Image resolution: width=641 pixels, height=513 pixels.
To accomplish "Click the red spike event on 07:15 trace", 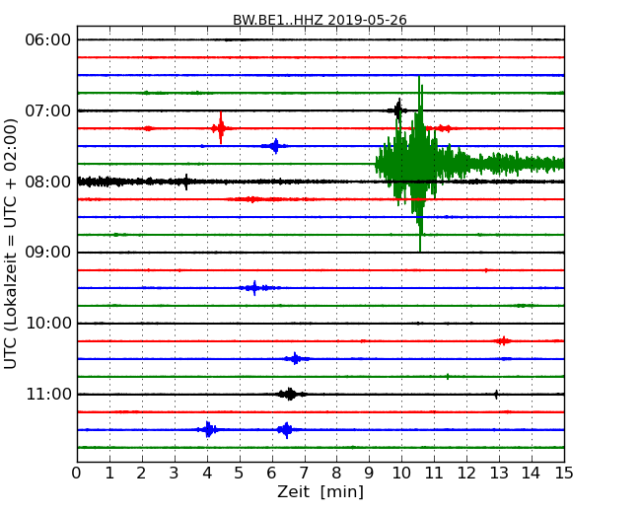I will click(x=221, y=128).
